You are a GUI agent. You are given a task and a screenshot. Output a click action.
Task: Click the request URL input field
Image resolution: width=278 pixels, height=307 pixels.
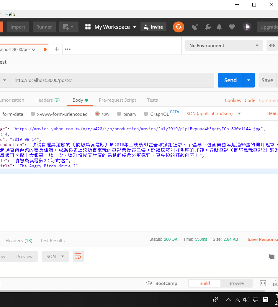[x=112, y=80]
